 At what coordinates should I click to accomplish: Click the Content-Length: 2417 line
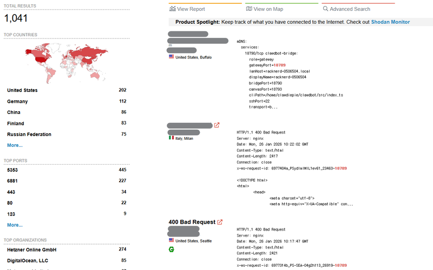point(257,156)
